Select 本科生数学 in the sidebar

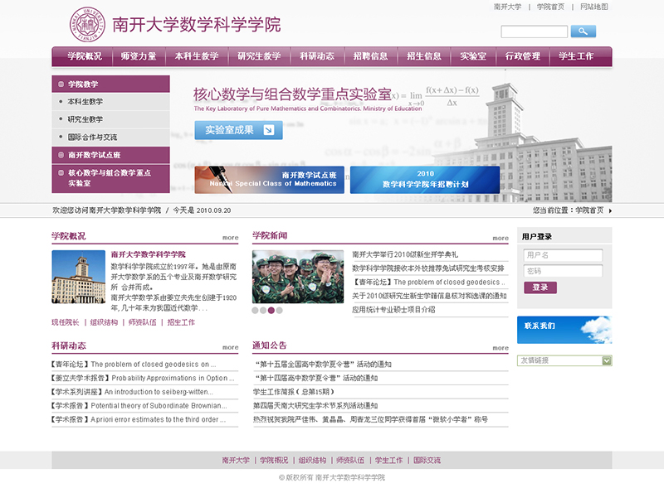[x=85, y=101]
